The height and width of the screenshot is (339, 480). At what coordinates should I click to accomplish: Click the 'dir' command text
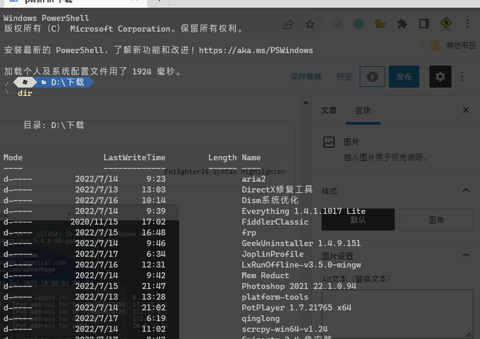[x=25, y=93]
